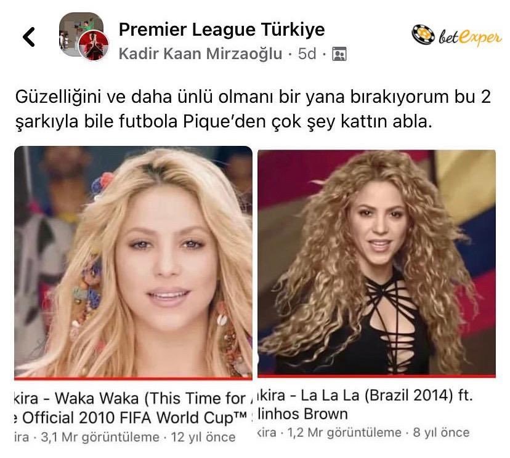Image resolution: width=510 pixels, height=458 pixels.
Task: Open the Premier League Türkiye group page
Action: point(222,30)
